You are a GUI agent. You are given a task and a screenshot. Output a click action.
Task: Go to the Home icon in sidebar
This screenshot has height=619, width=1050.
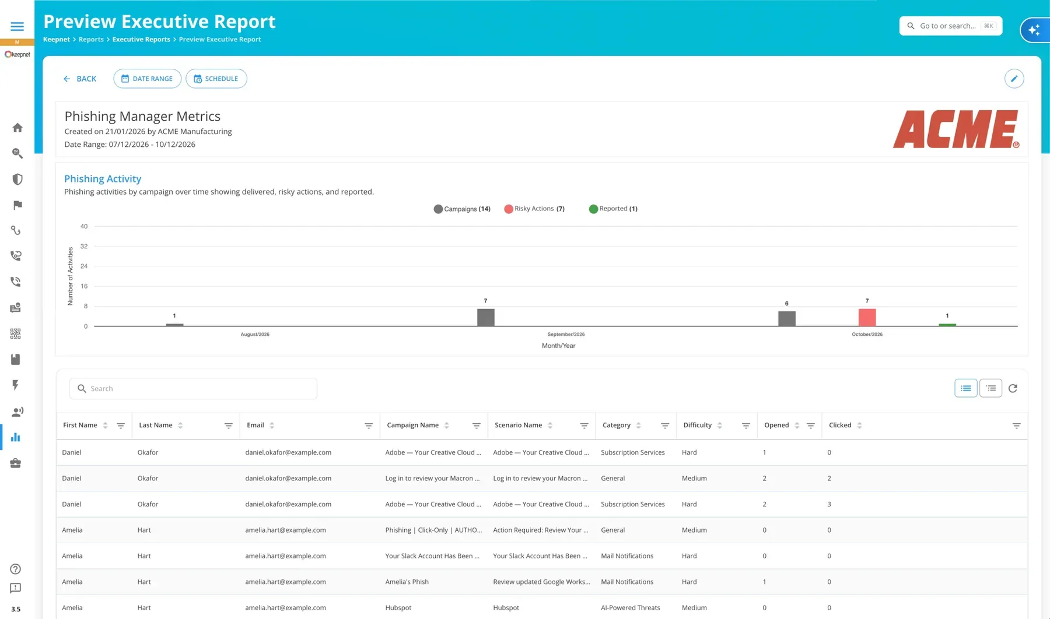click(17, 128)
